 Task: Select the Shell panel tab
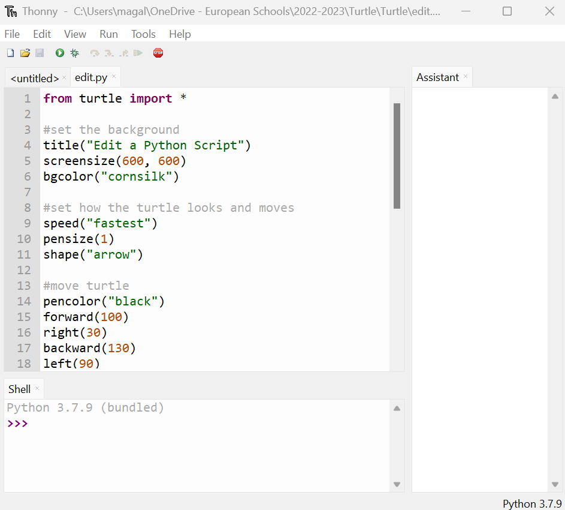19,389
